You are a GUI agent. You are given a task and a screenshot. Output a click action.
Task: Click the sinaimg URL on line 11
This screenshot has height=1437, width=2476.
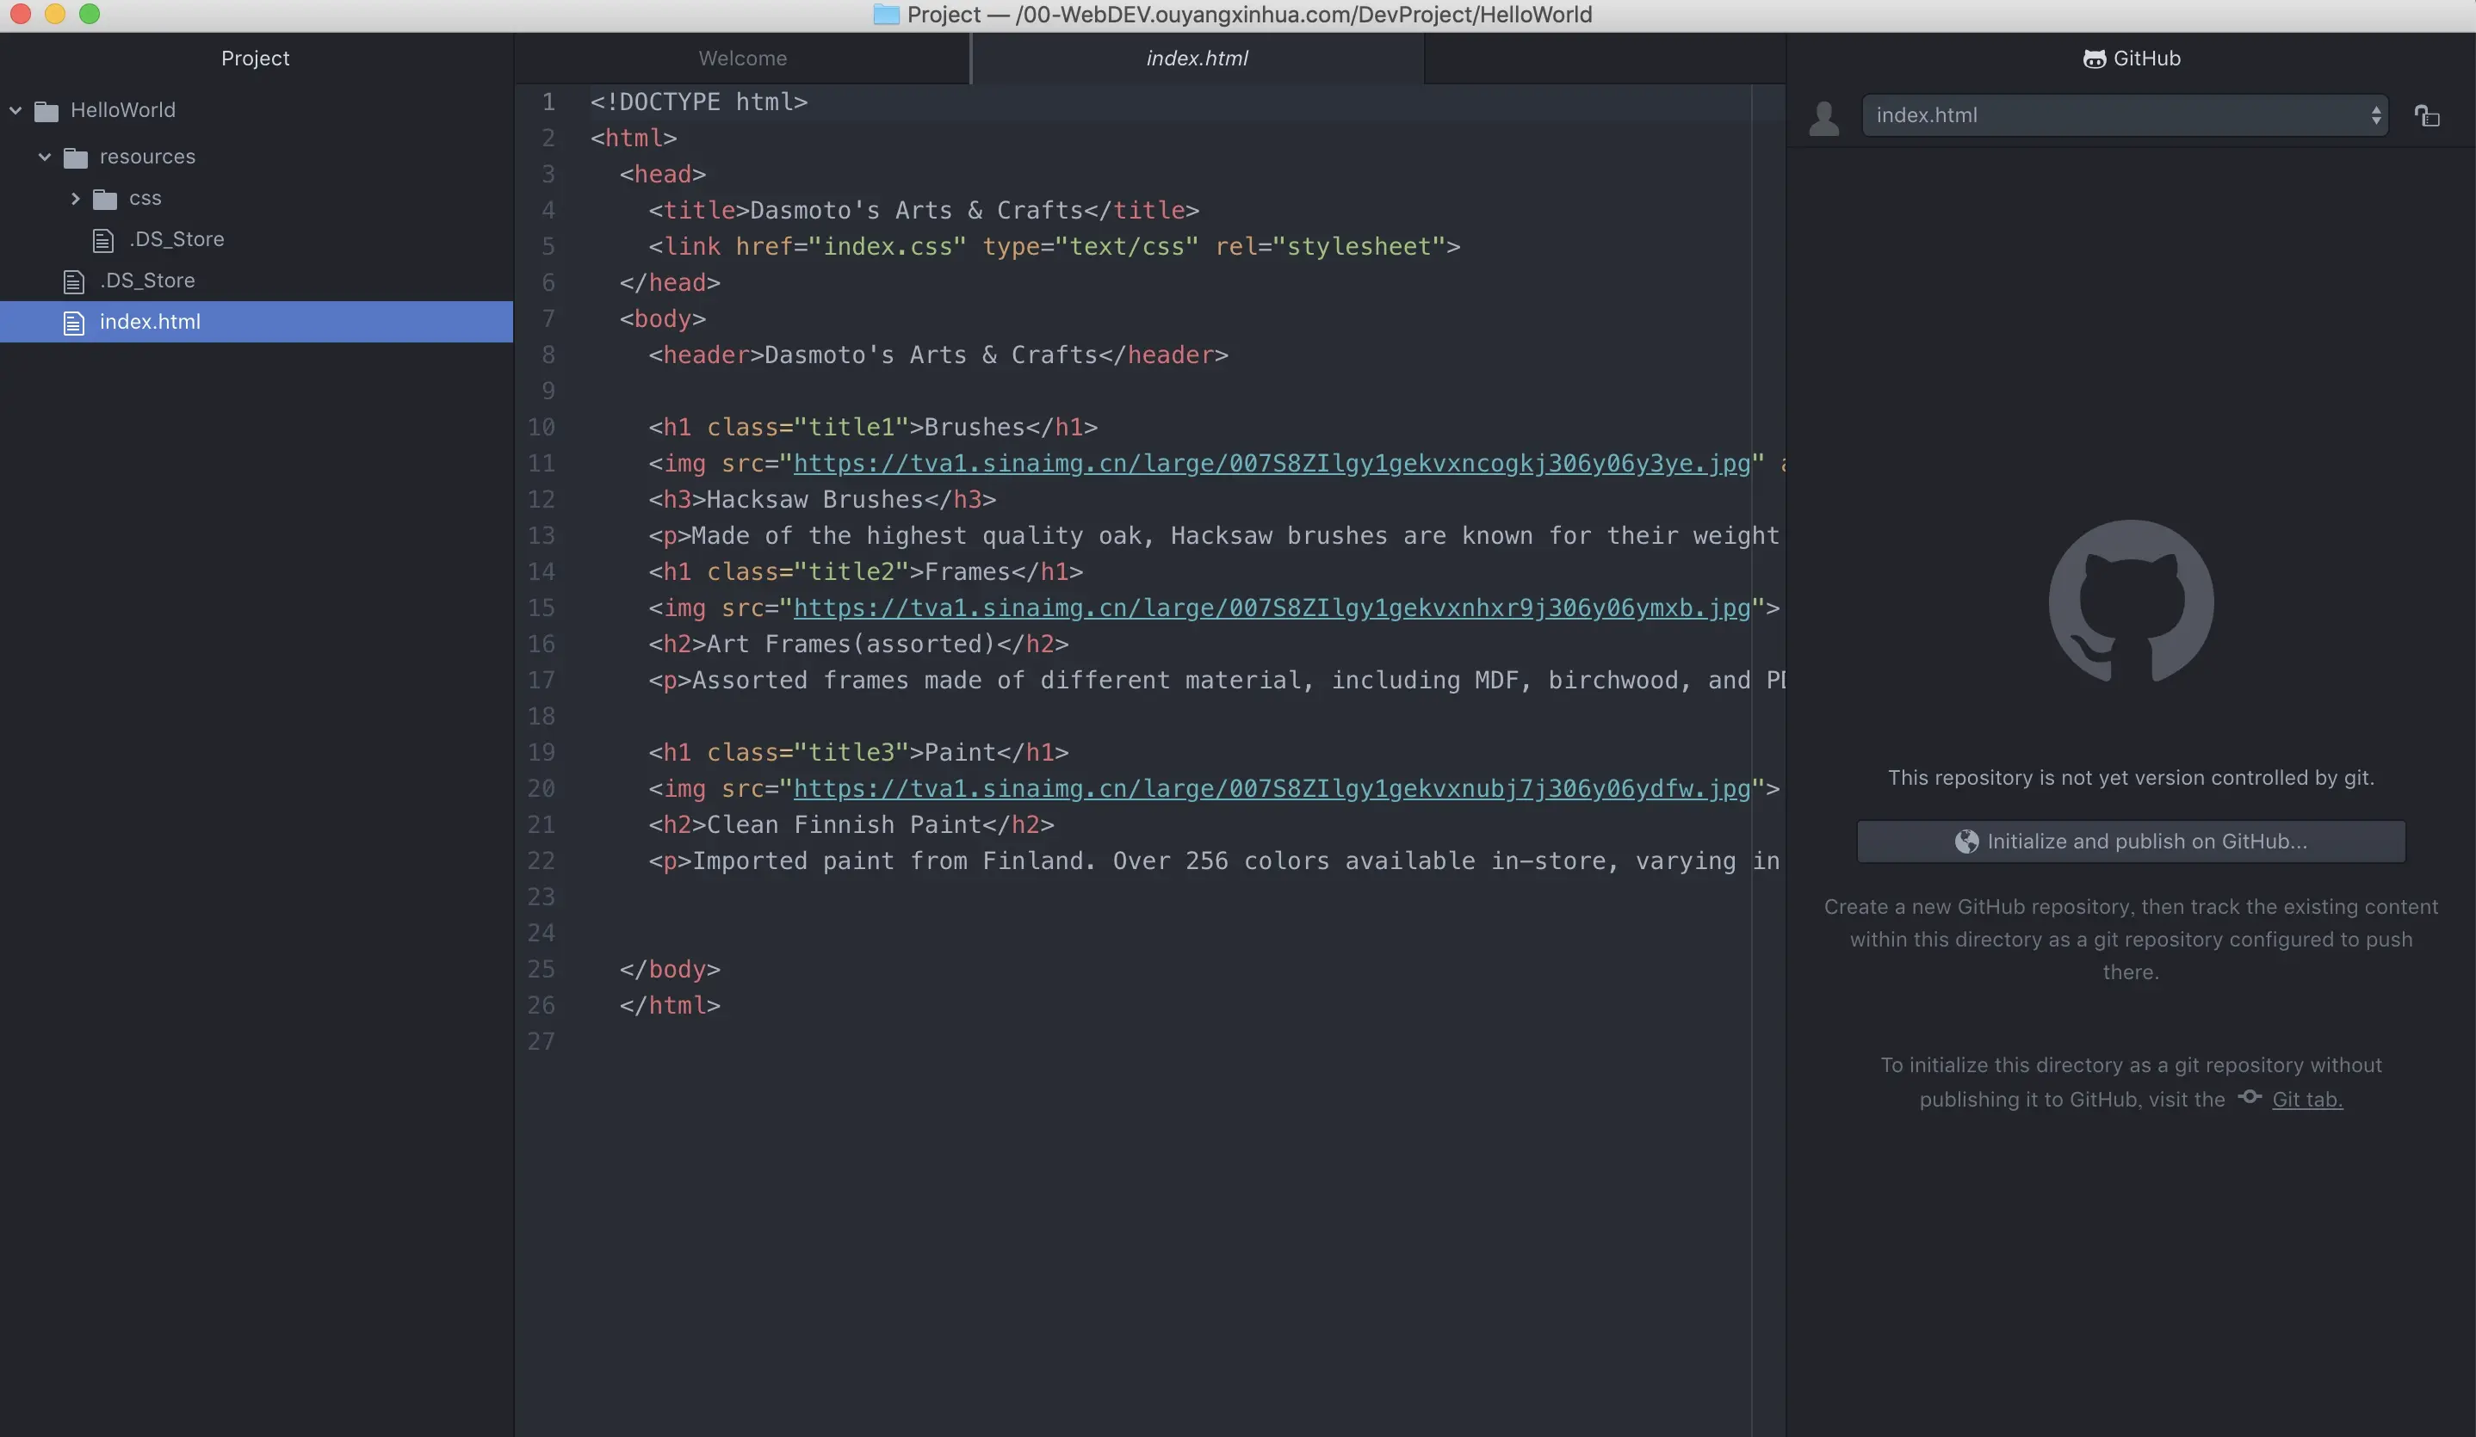click(x=1271, y=463)
